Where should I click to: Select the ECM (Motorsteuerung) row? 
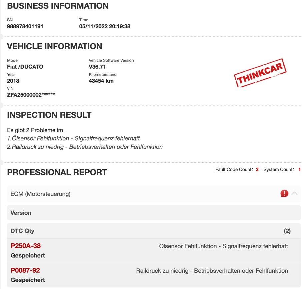pyautogui.click(x=40, y=194)
